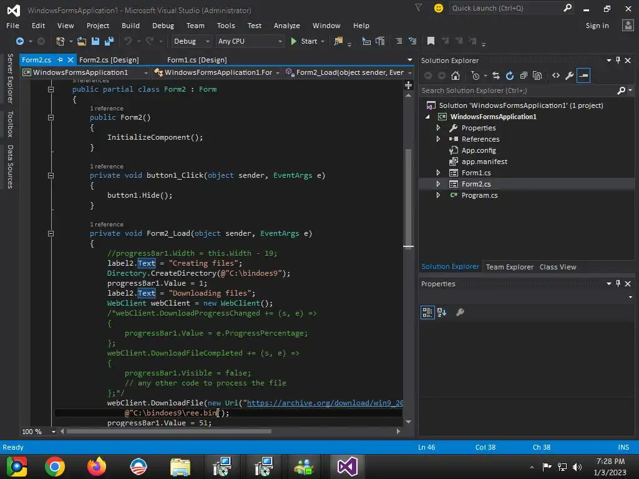Click the feedback smiley face icon
This screenshot has height=479, width=639.
439,8
